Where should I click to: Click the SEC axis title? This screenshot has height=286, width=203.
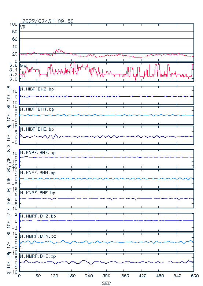(x=106, y=283)
